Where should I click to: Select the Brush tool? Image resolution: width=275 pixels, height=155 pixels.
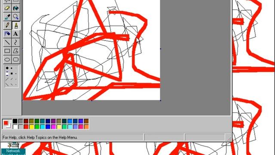pyautogui.click(x=16, y=25)
